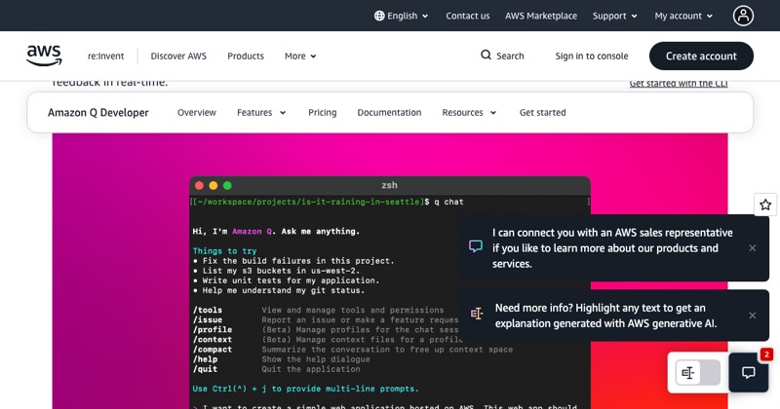
Task: Expand the Support dropdown
Action: (x=615, y=16)
